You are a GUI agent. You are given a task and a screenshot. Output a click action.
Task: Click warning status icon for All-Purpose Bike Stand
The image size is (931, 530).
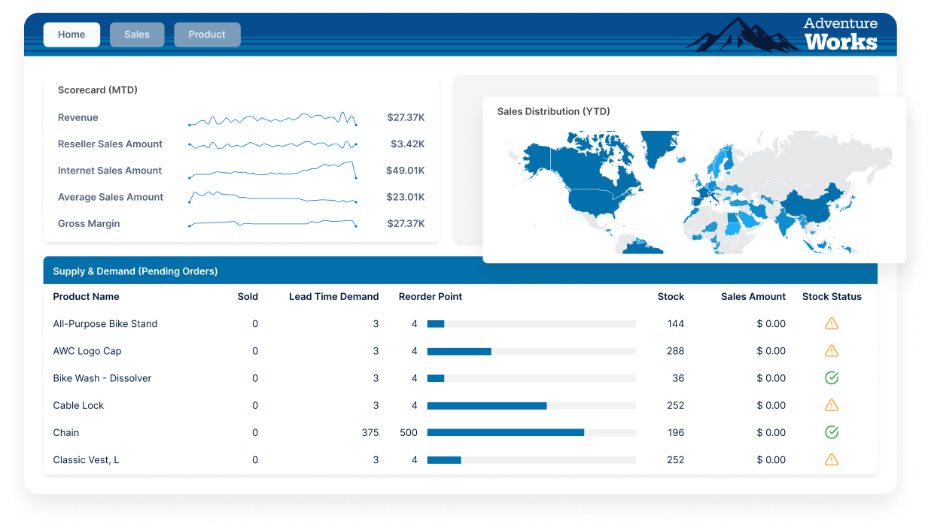tap(831, 323)
